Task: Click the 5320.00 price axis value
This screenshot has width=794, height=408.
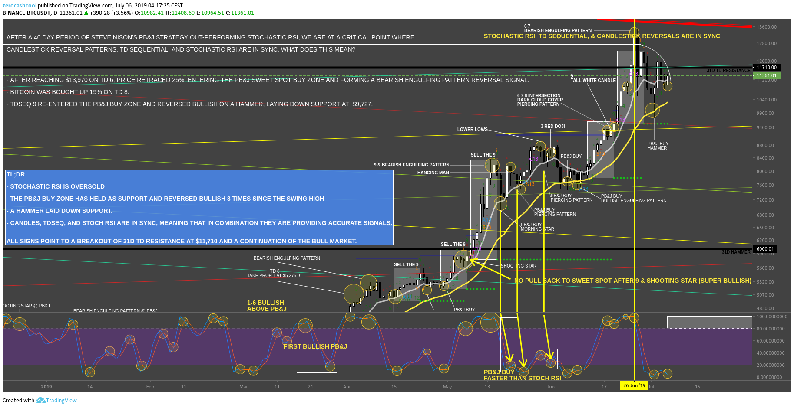Action: pyautogui.click(x=765, y=282)
